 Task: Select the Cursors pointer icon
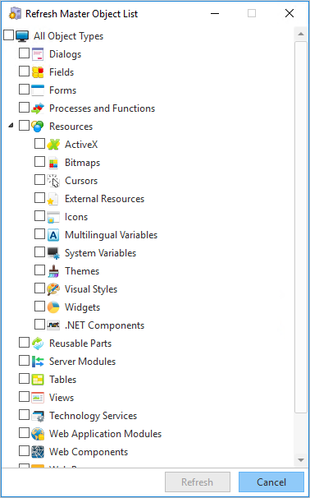(x=53, y=181)
